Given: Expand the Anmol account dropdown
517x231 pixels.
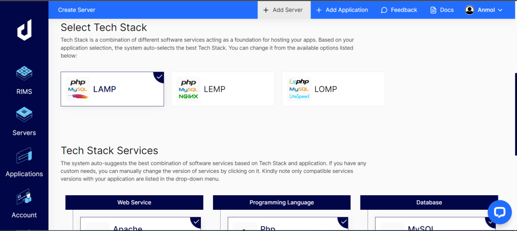Looking at the screenshot, I should (500, 10).
